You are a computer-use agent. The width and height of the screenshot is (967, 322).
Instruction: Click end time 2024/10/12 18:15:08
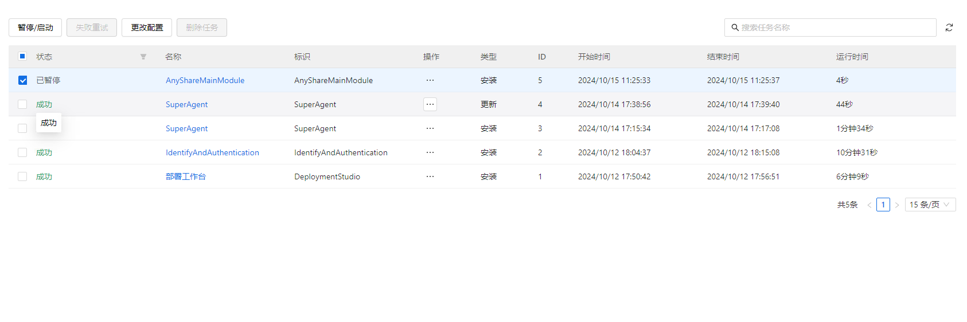tap(743, 152)
